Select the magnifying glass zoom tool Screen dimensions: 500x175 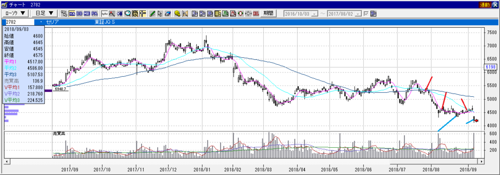coord(127,13)
